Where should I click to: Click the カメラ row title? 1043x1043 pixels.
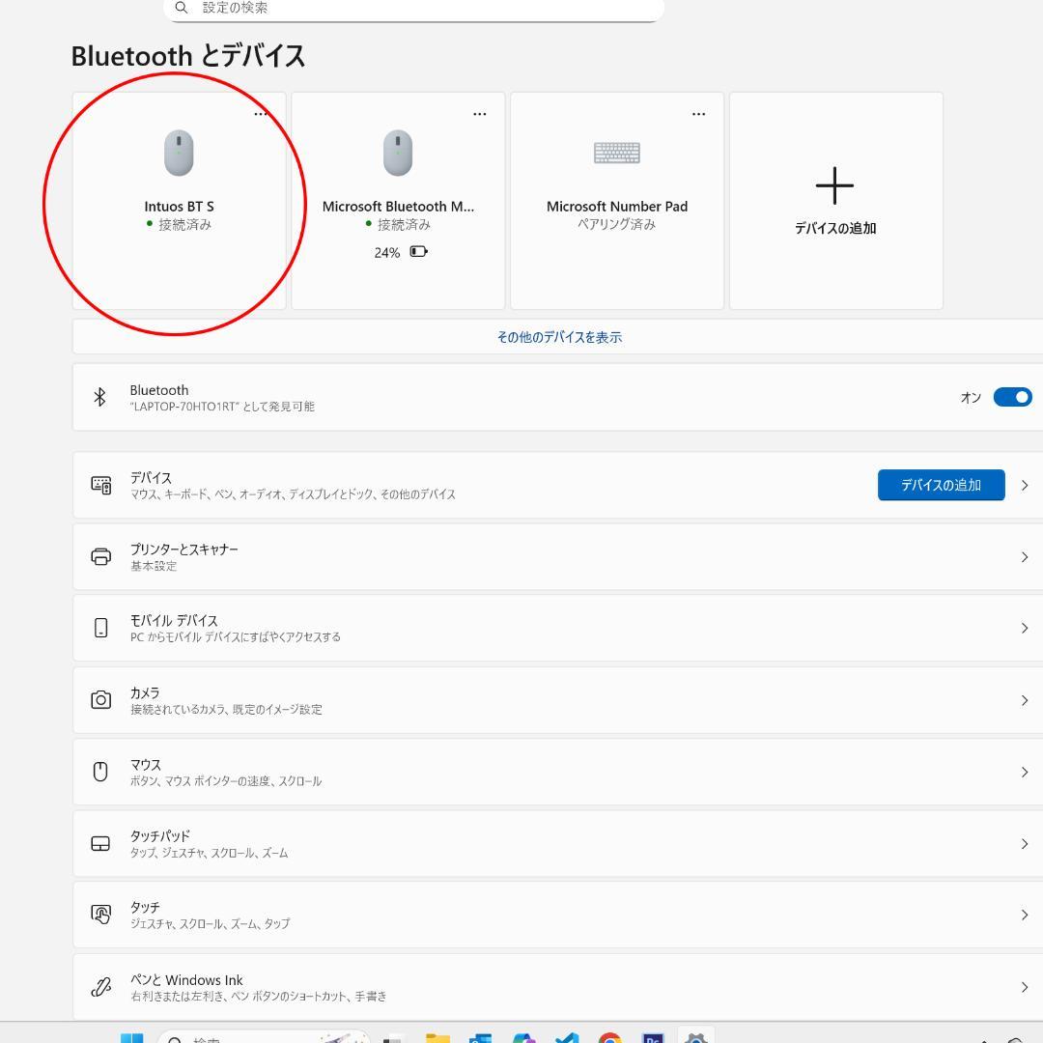pyautogui.click(x=144, y=692)
